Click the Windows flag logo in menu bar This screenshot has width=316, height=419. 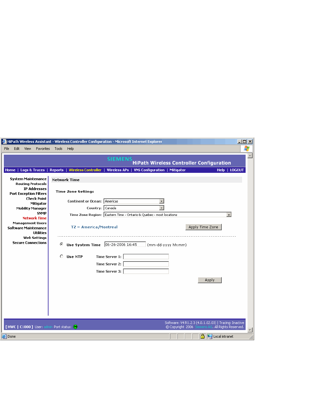[x=247, y=149]
